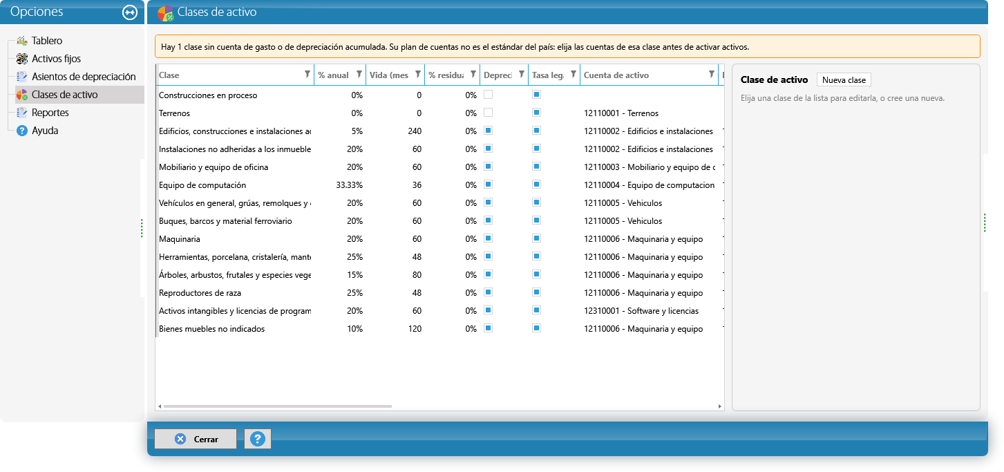Open help with the bottom question mark button
Screen dimensions: 1004x472
coord(258,439)
